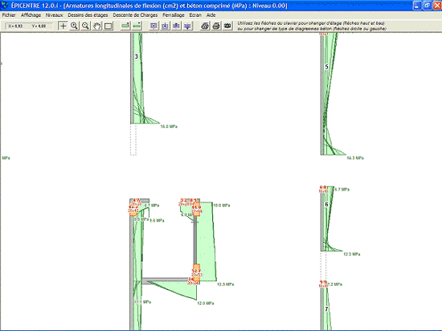442x331 pixels.
Task: Click the fourth blue diagram icon with down arrow
Action: (x=187, y=26)
